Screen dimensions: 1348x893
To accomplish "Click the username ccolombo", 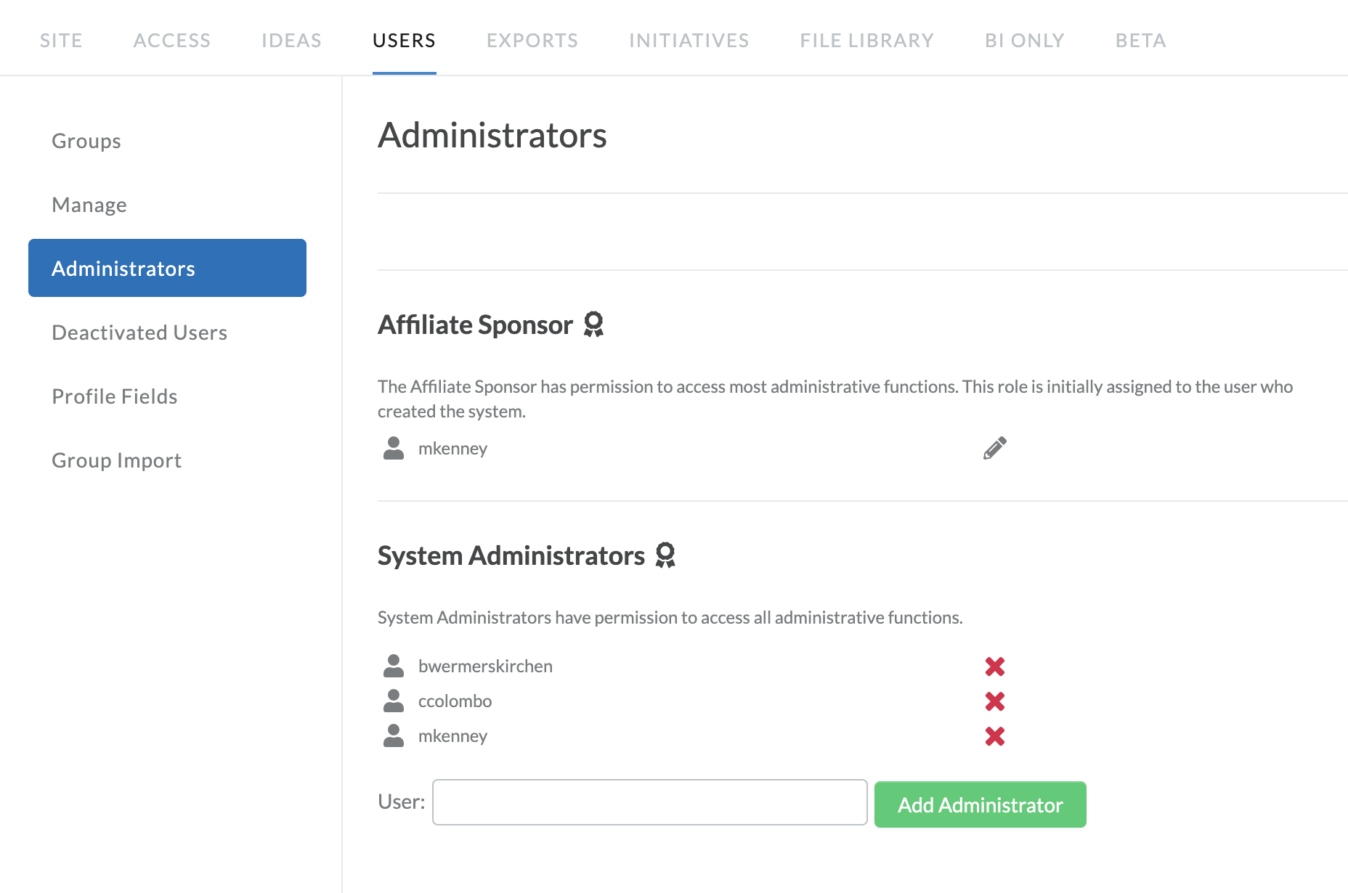I will (455, 701).
